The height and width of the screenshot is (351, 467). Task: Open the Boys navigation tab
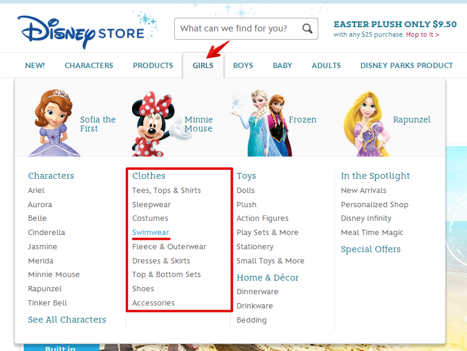click(243, 65)
